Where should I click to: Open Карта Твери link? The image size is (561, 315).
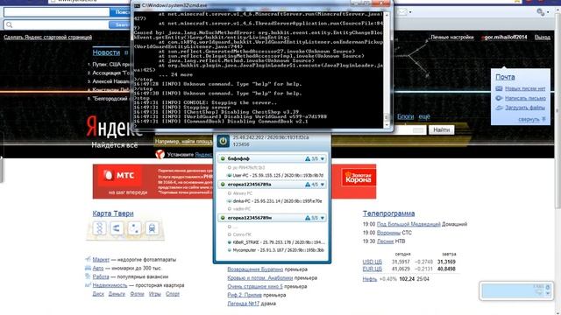pos(113,213)
